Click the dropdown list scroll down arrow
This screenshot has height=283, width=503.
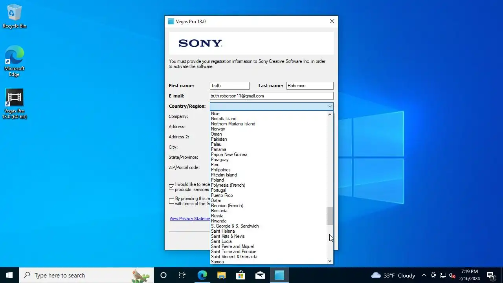pyautogui.click(x=330, y=261)
